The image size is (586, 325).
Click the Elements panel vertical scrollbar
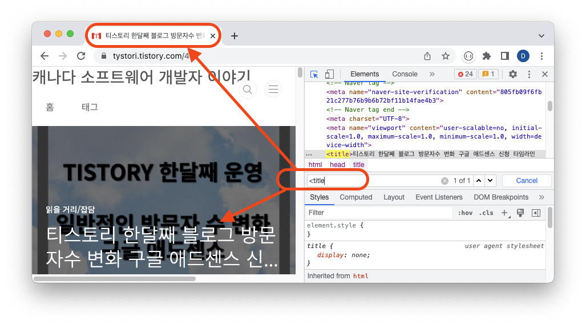(x=549, y=106)
